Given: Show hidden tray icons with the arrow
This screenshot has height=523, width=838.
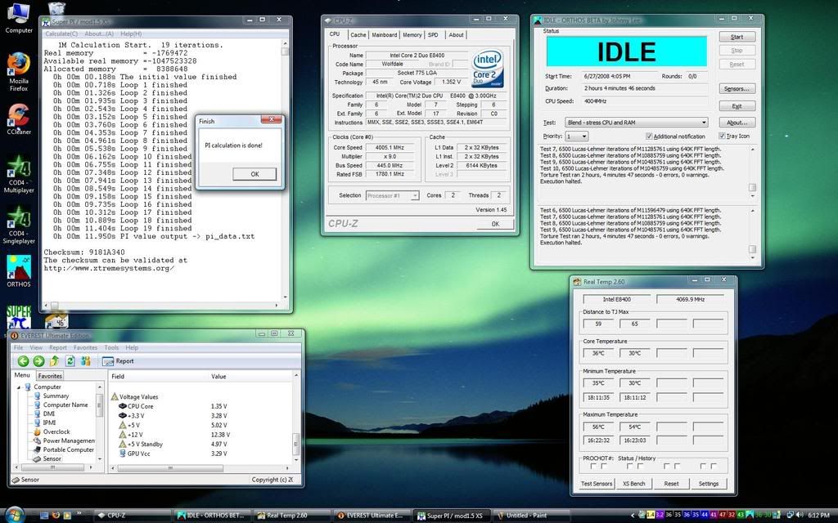Looking at the screenshot, I should point(633,516).
